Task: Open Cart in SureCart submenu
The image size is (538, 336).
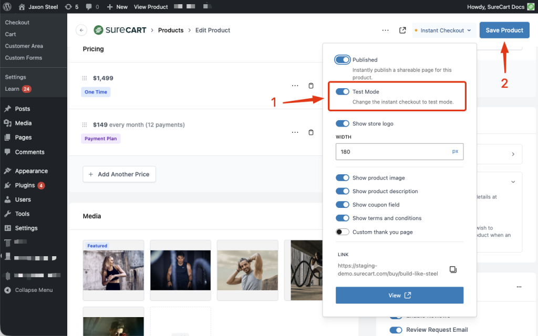Action: (x=11, y=34)
